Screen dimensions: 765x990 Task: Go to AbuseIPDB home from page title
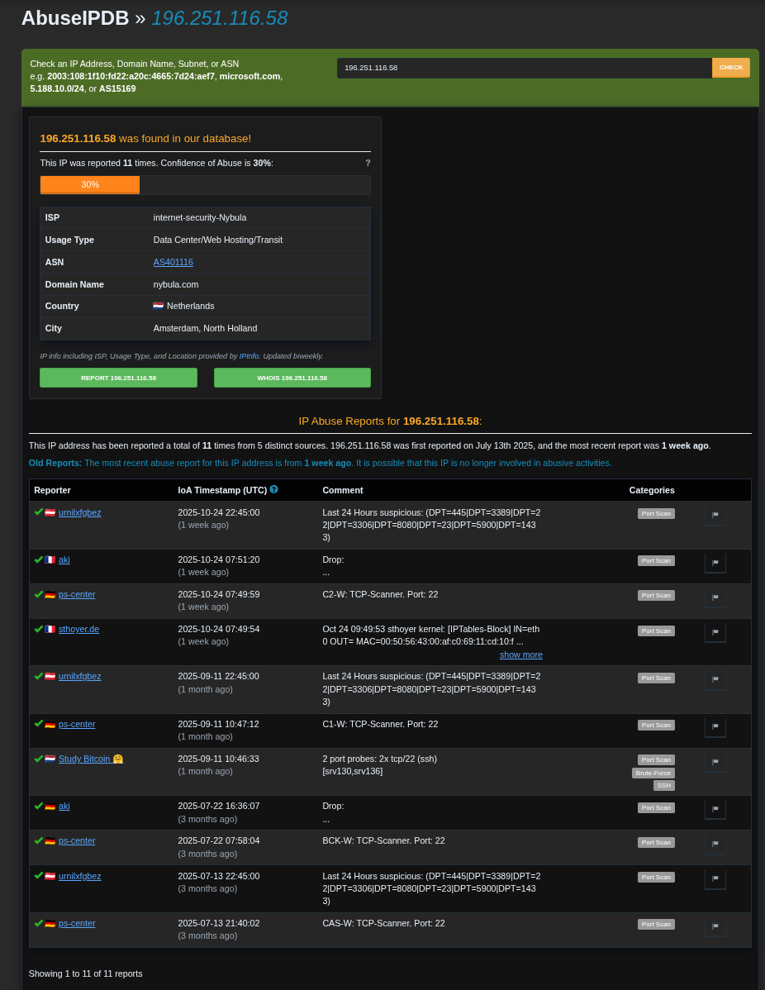(x=75, y=18)
